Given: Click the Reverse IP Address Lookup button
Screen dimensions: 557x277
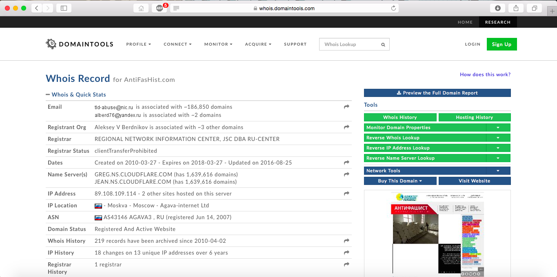Looking at the screenshot, I should click(x=425, y=148).
